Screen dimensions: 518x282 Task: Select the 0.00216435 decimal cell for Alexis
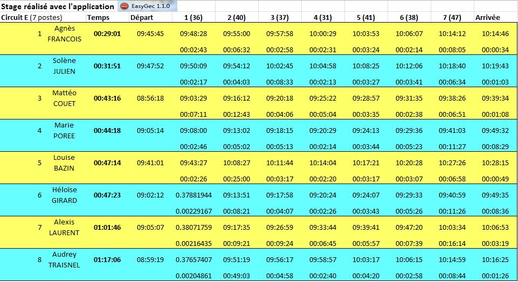coord(194,243)
